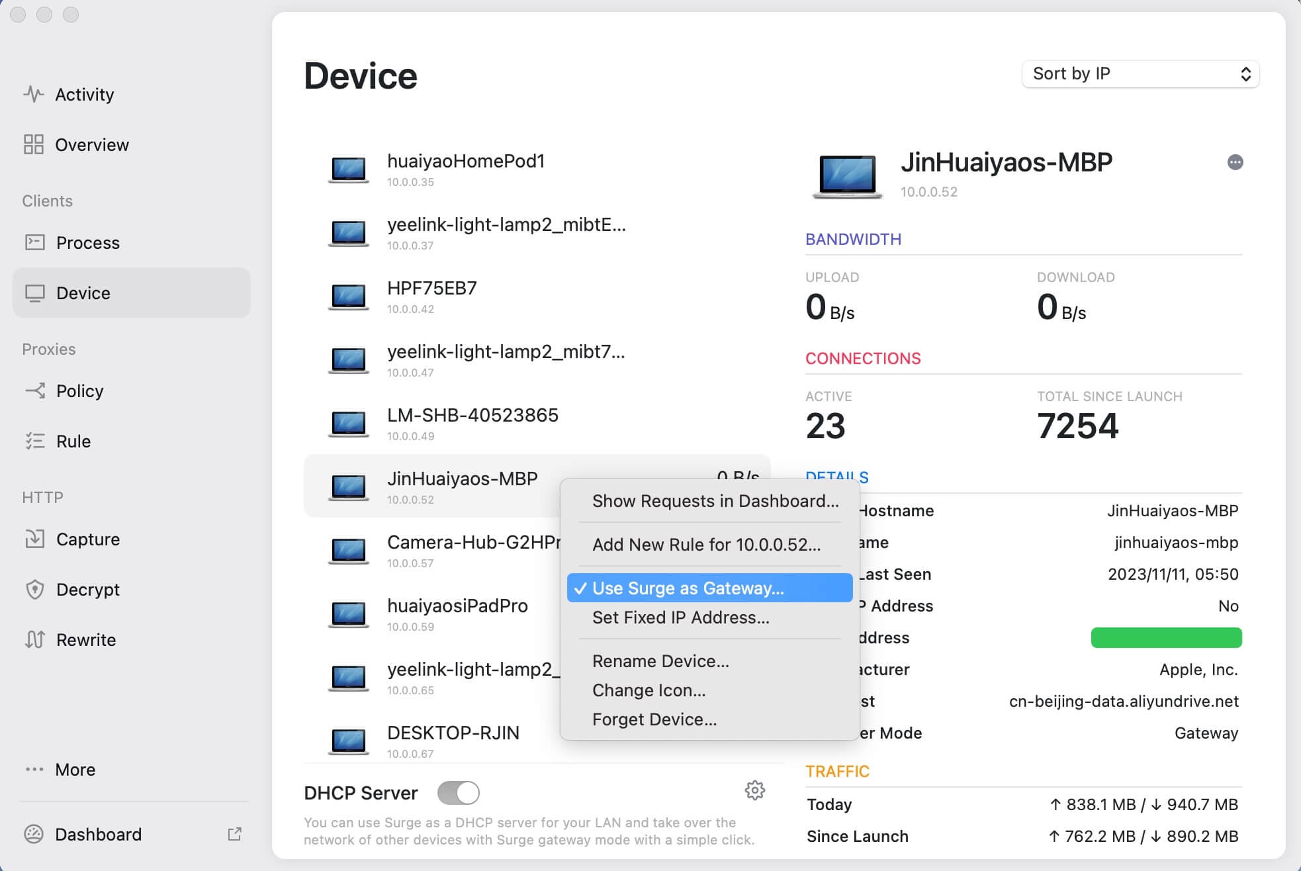Go to the Activity section
Viewport: 1301px width, 871px height.
[x=131, y=94]
